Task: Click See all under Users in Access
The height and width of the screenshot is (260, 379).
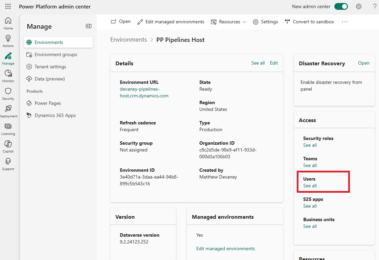Action: [310, 186]
